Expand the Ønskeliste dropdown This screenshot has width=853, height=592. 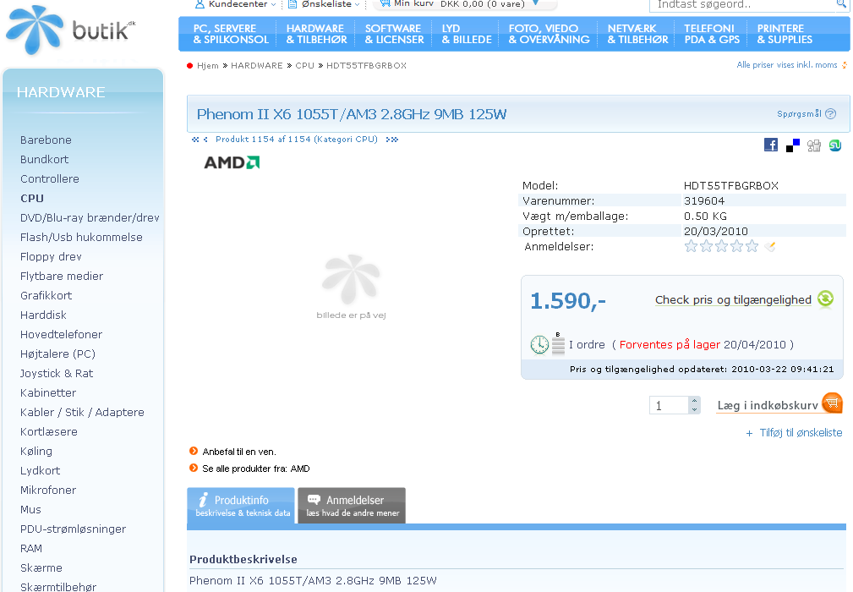click(357, 4)
